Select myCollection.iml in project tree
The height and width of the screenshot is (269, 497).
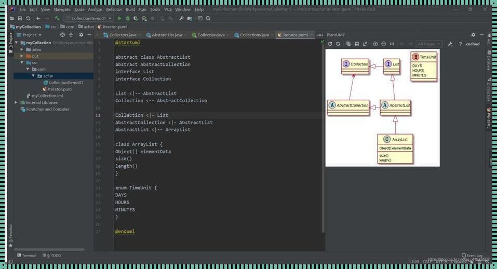45,96
